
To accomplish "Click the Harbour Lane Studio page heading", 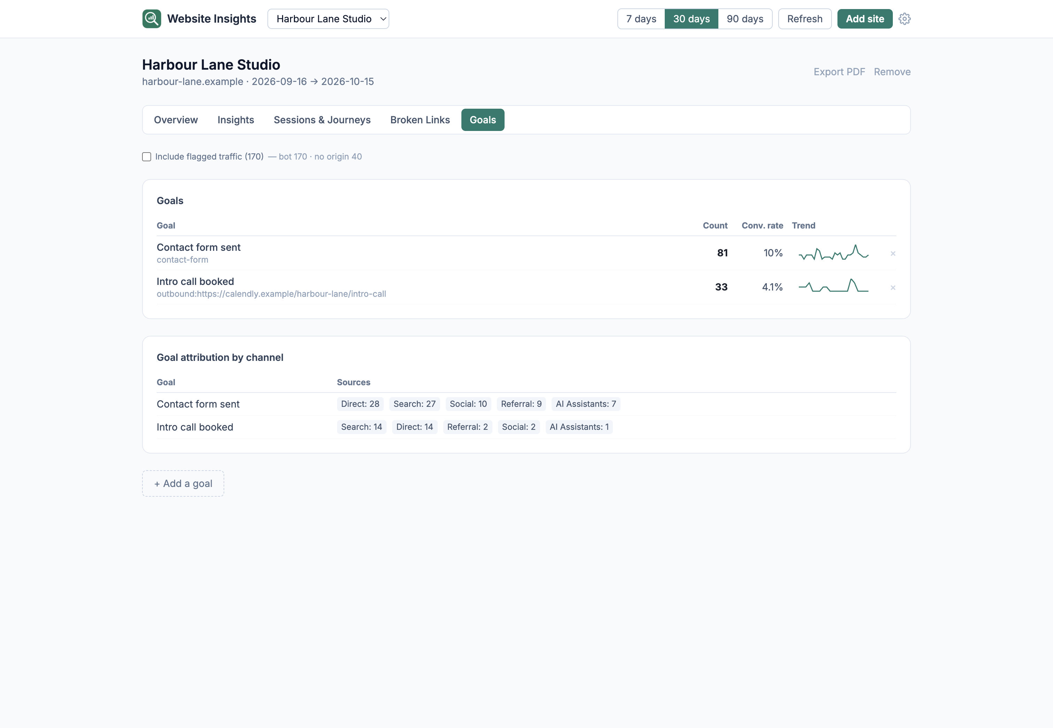I will 211,65.
